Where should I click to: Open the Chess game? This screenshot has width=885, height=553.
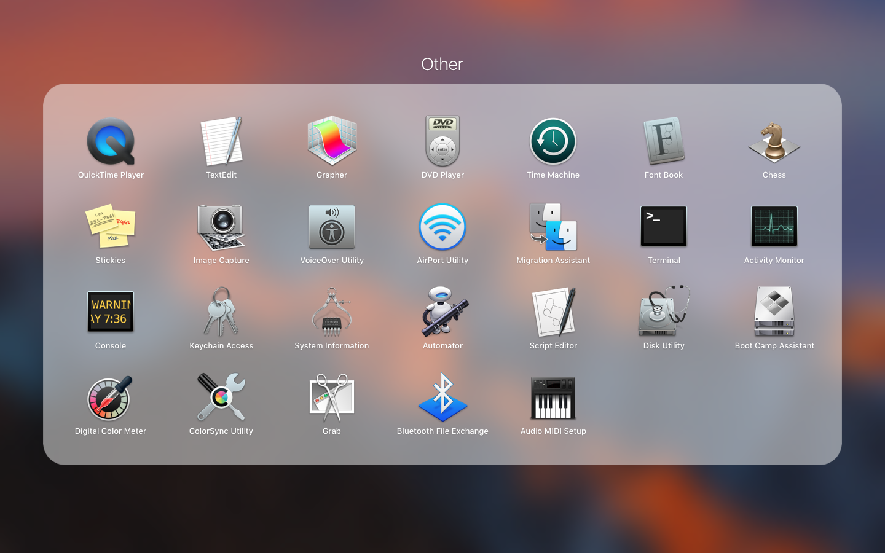774,141
